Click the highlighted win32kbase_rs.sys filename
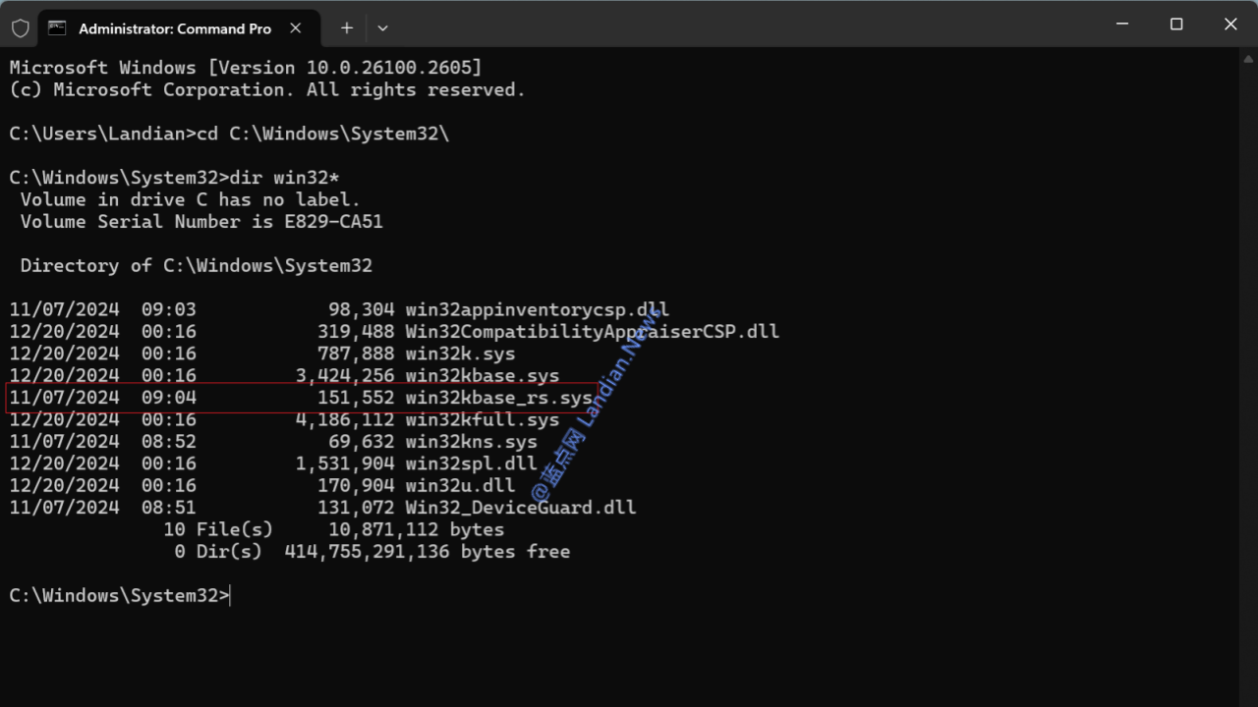 (498, 398)
